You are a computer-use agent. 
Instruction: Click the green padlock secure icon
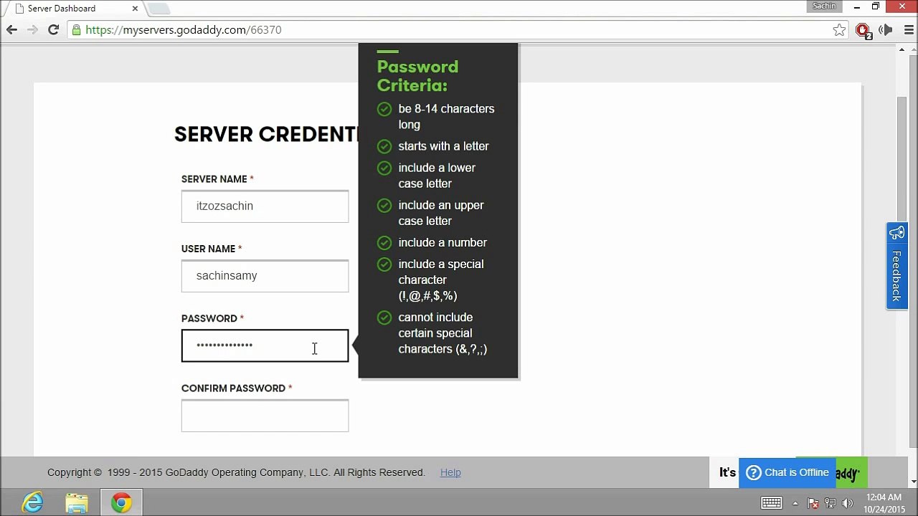pos(76,29)
